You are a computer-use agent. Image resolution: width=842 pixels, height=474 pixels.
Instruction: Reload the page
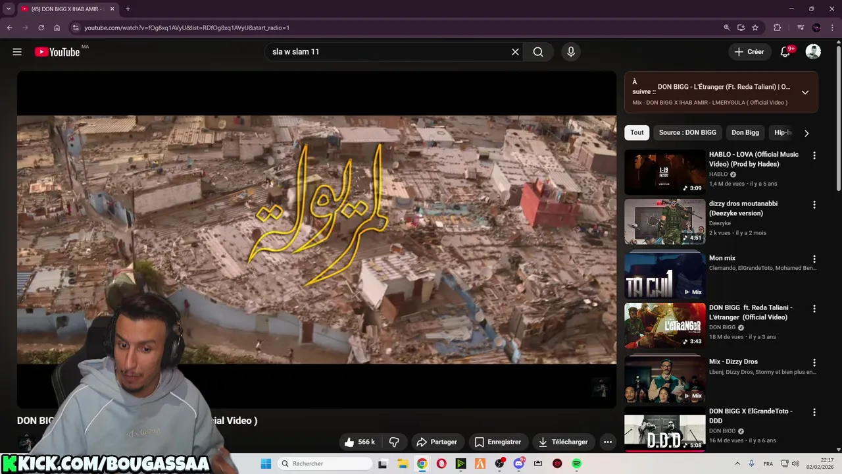[41, 28]
